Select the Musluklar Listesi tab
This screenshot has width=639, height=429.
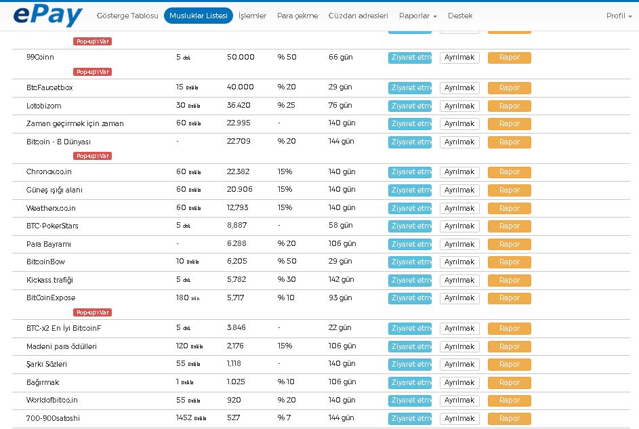tap(199, 16)
